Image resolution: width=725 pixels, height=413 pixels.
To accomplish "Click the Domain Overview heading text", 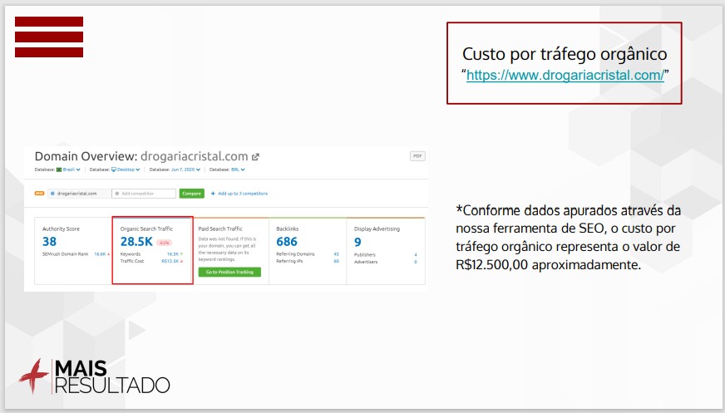I will (x=86, y=156).
